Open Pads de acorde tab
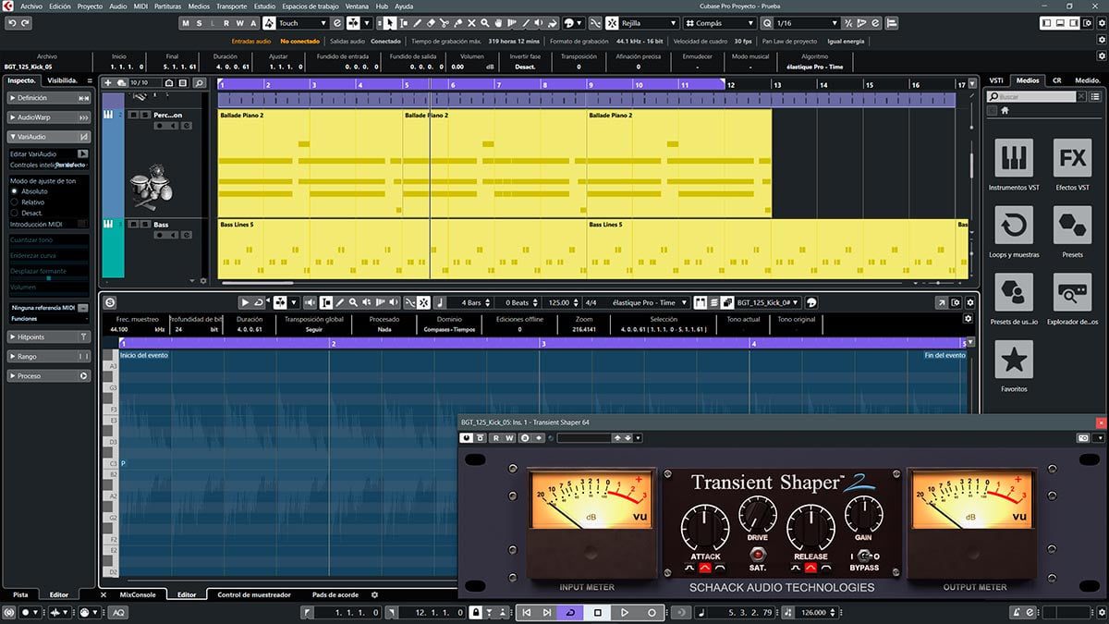The image size is (1109, 624). pos(335,594)
